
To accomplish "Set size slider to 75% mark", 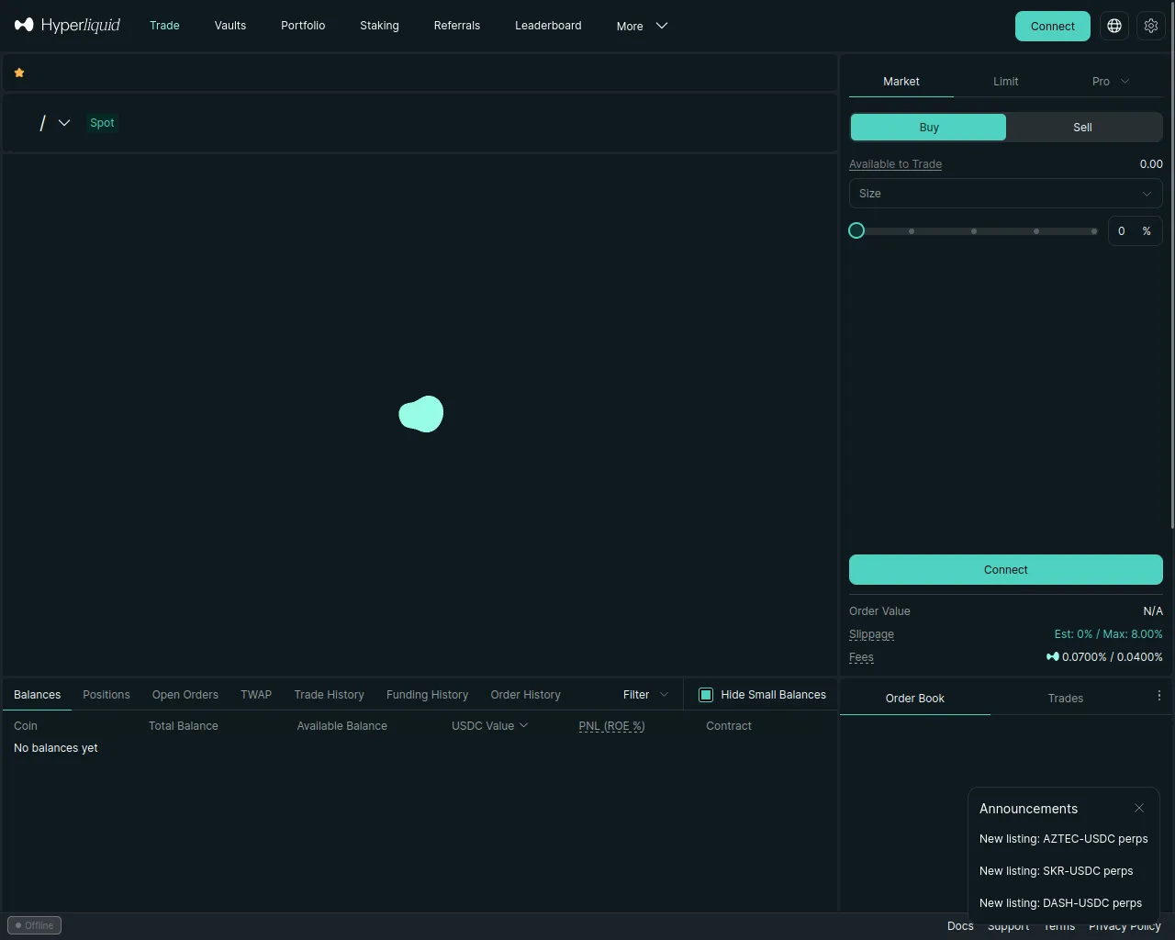I will point(1036,231).
